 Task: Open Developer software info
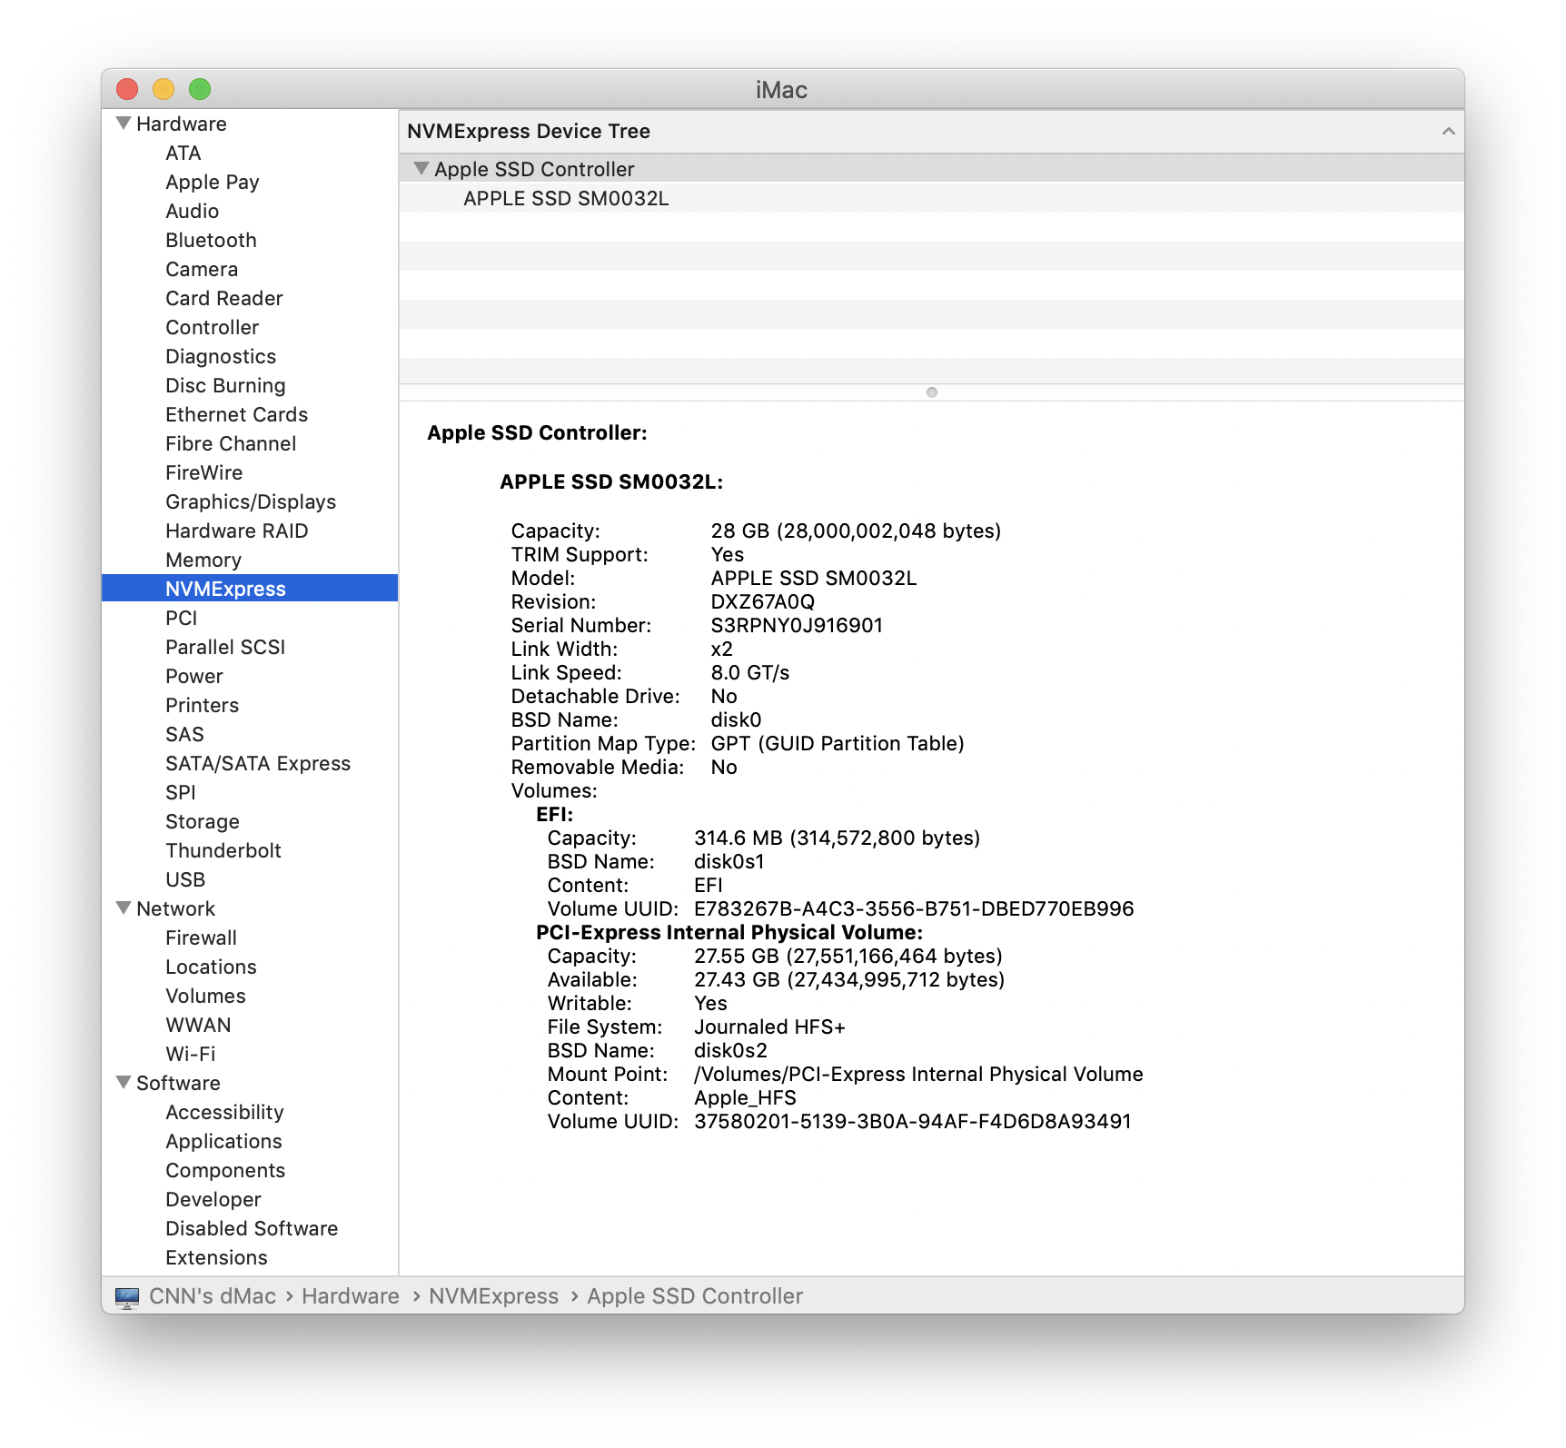[x=213, y=1199]
